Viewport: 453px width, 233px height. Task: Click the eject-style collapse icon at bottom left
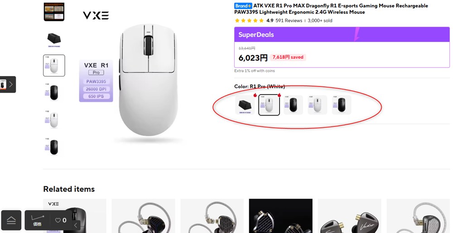tap(11, 220)
